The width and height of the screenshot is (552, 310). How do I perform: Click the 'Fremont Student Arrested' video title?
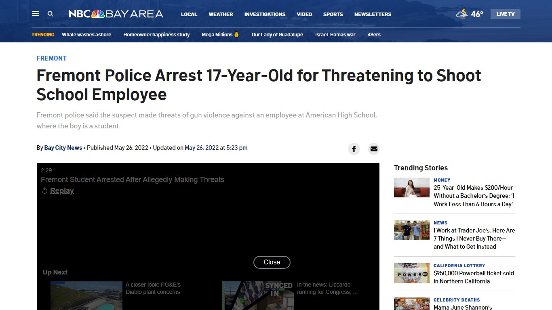click(x=133, y=180)
